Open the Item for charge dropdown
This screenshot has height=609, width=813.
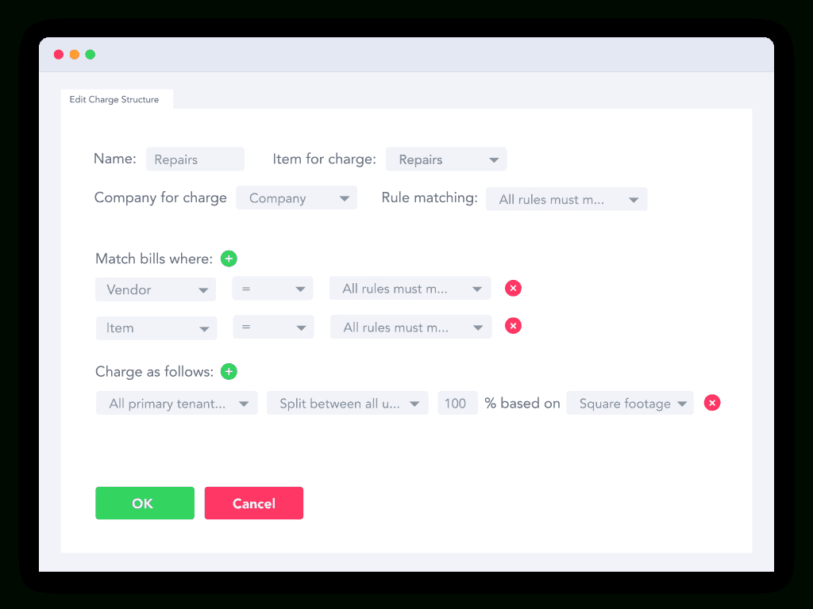click(446, 159)
